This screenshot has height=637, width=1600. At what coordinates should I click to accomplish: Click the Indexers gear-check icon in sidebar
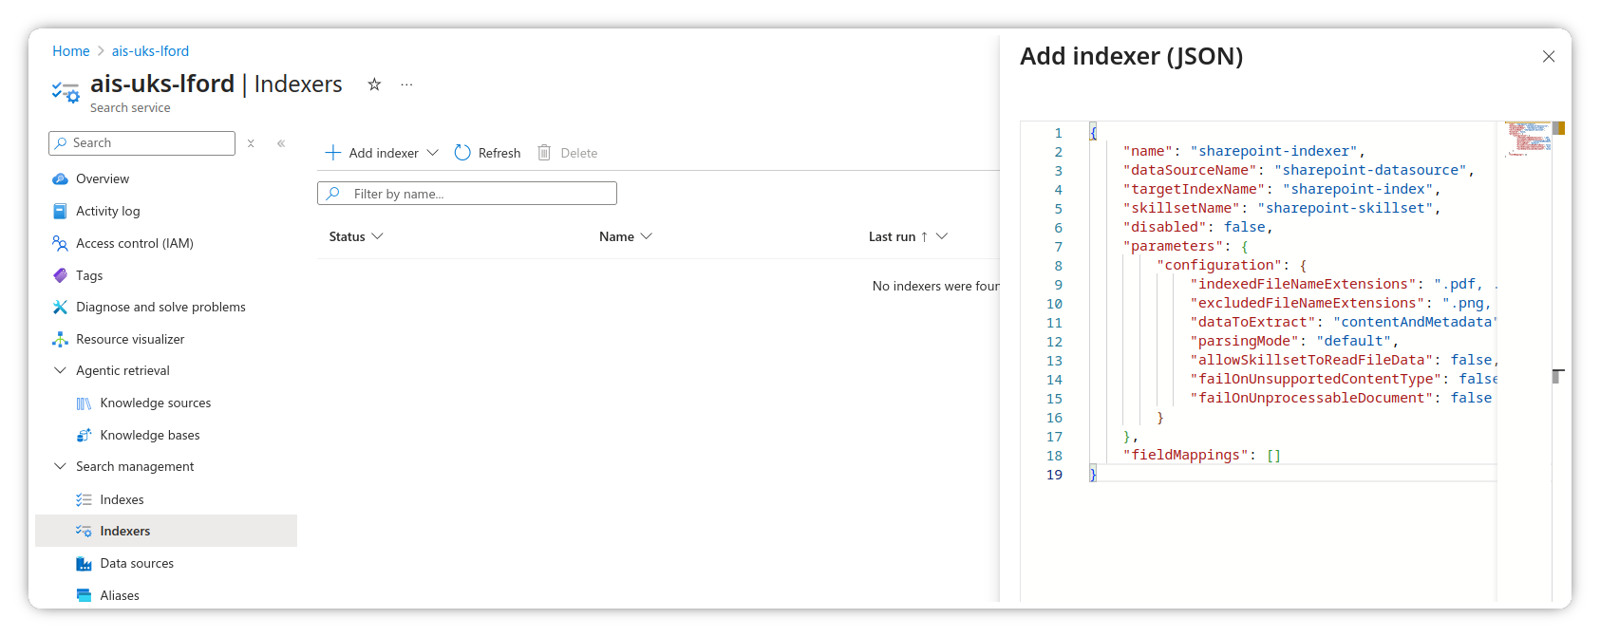point(84,531)
